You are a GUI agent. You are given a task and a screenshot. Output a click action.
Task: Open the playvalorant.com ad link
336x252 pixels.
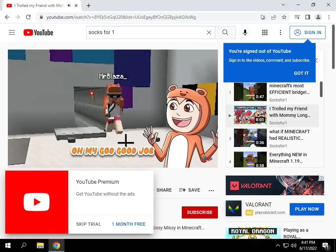tap(270, 213)
